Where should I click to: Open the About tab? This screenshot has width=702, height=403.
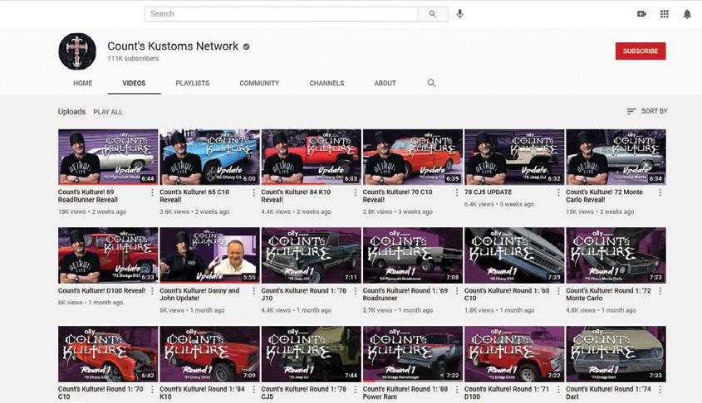click(385, 83)
